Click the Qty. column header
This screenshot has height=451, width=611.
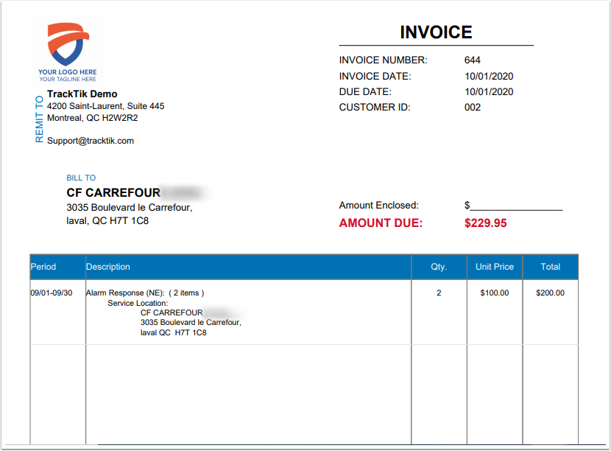(439, 267)
